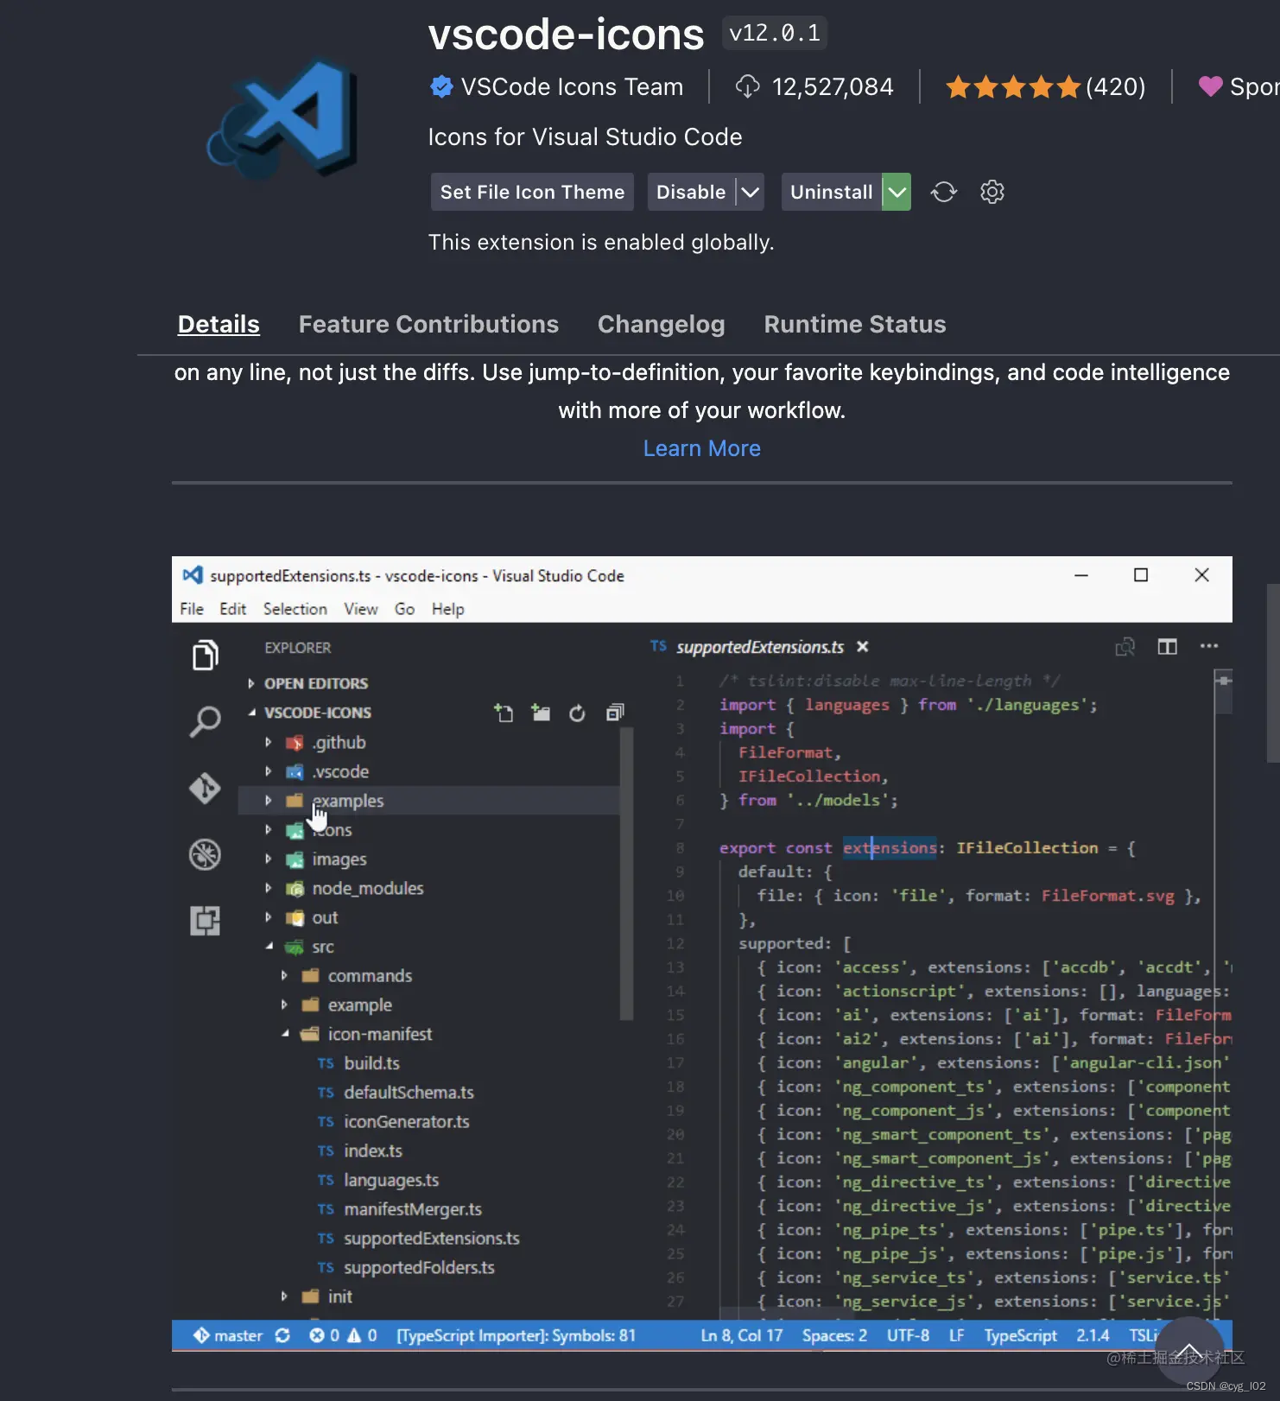Click the install count download icon
Image resolution: width=1280 pixels, height=1401 pixels.
click(747, 86)
